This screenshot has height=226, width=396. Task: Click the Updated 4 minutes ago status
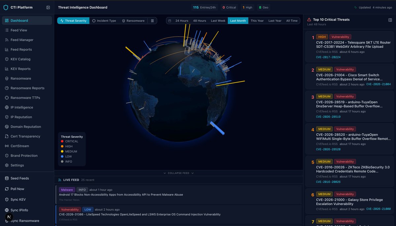373,7
